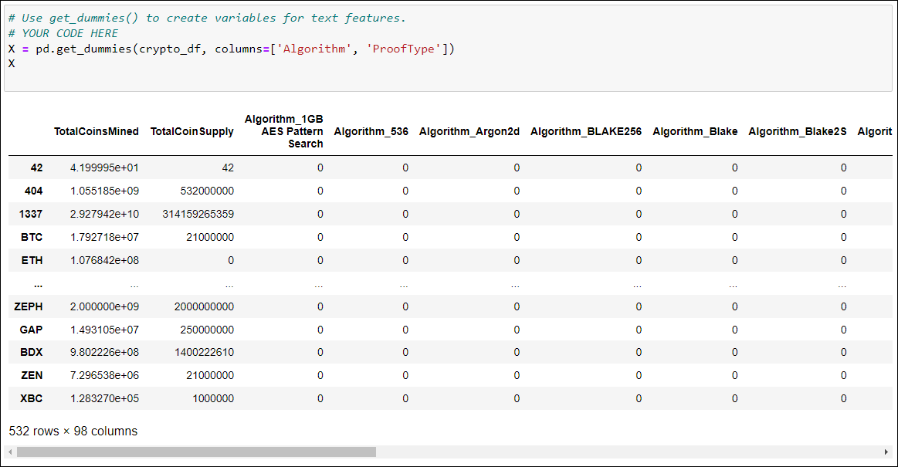
Task: Select the XBC row index
Action: click(32, 398)
